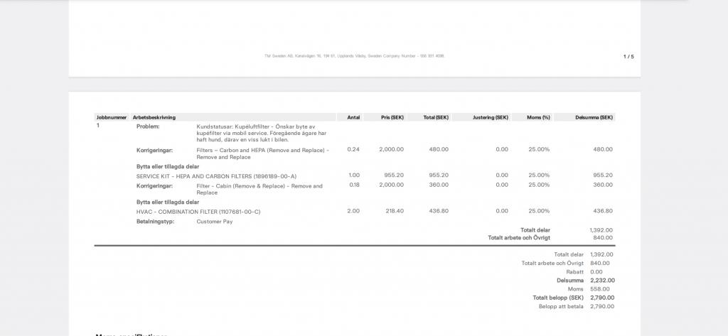Click the Belopp att betala label
This screenshot has width=728, height=336.
pyautogui.click(x=561, y=306)
